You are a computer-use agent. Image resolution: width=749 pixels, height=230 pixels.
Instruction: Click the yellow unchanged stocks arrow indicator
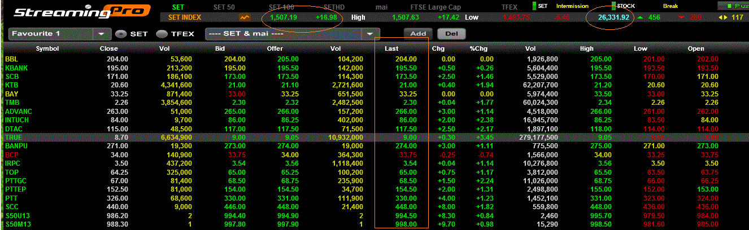click(722, 17)
